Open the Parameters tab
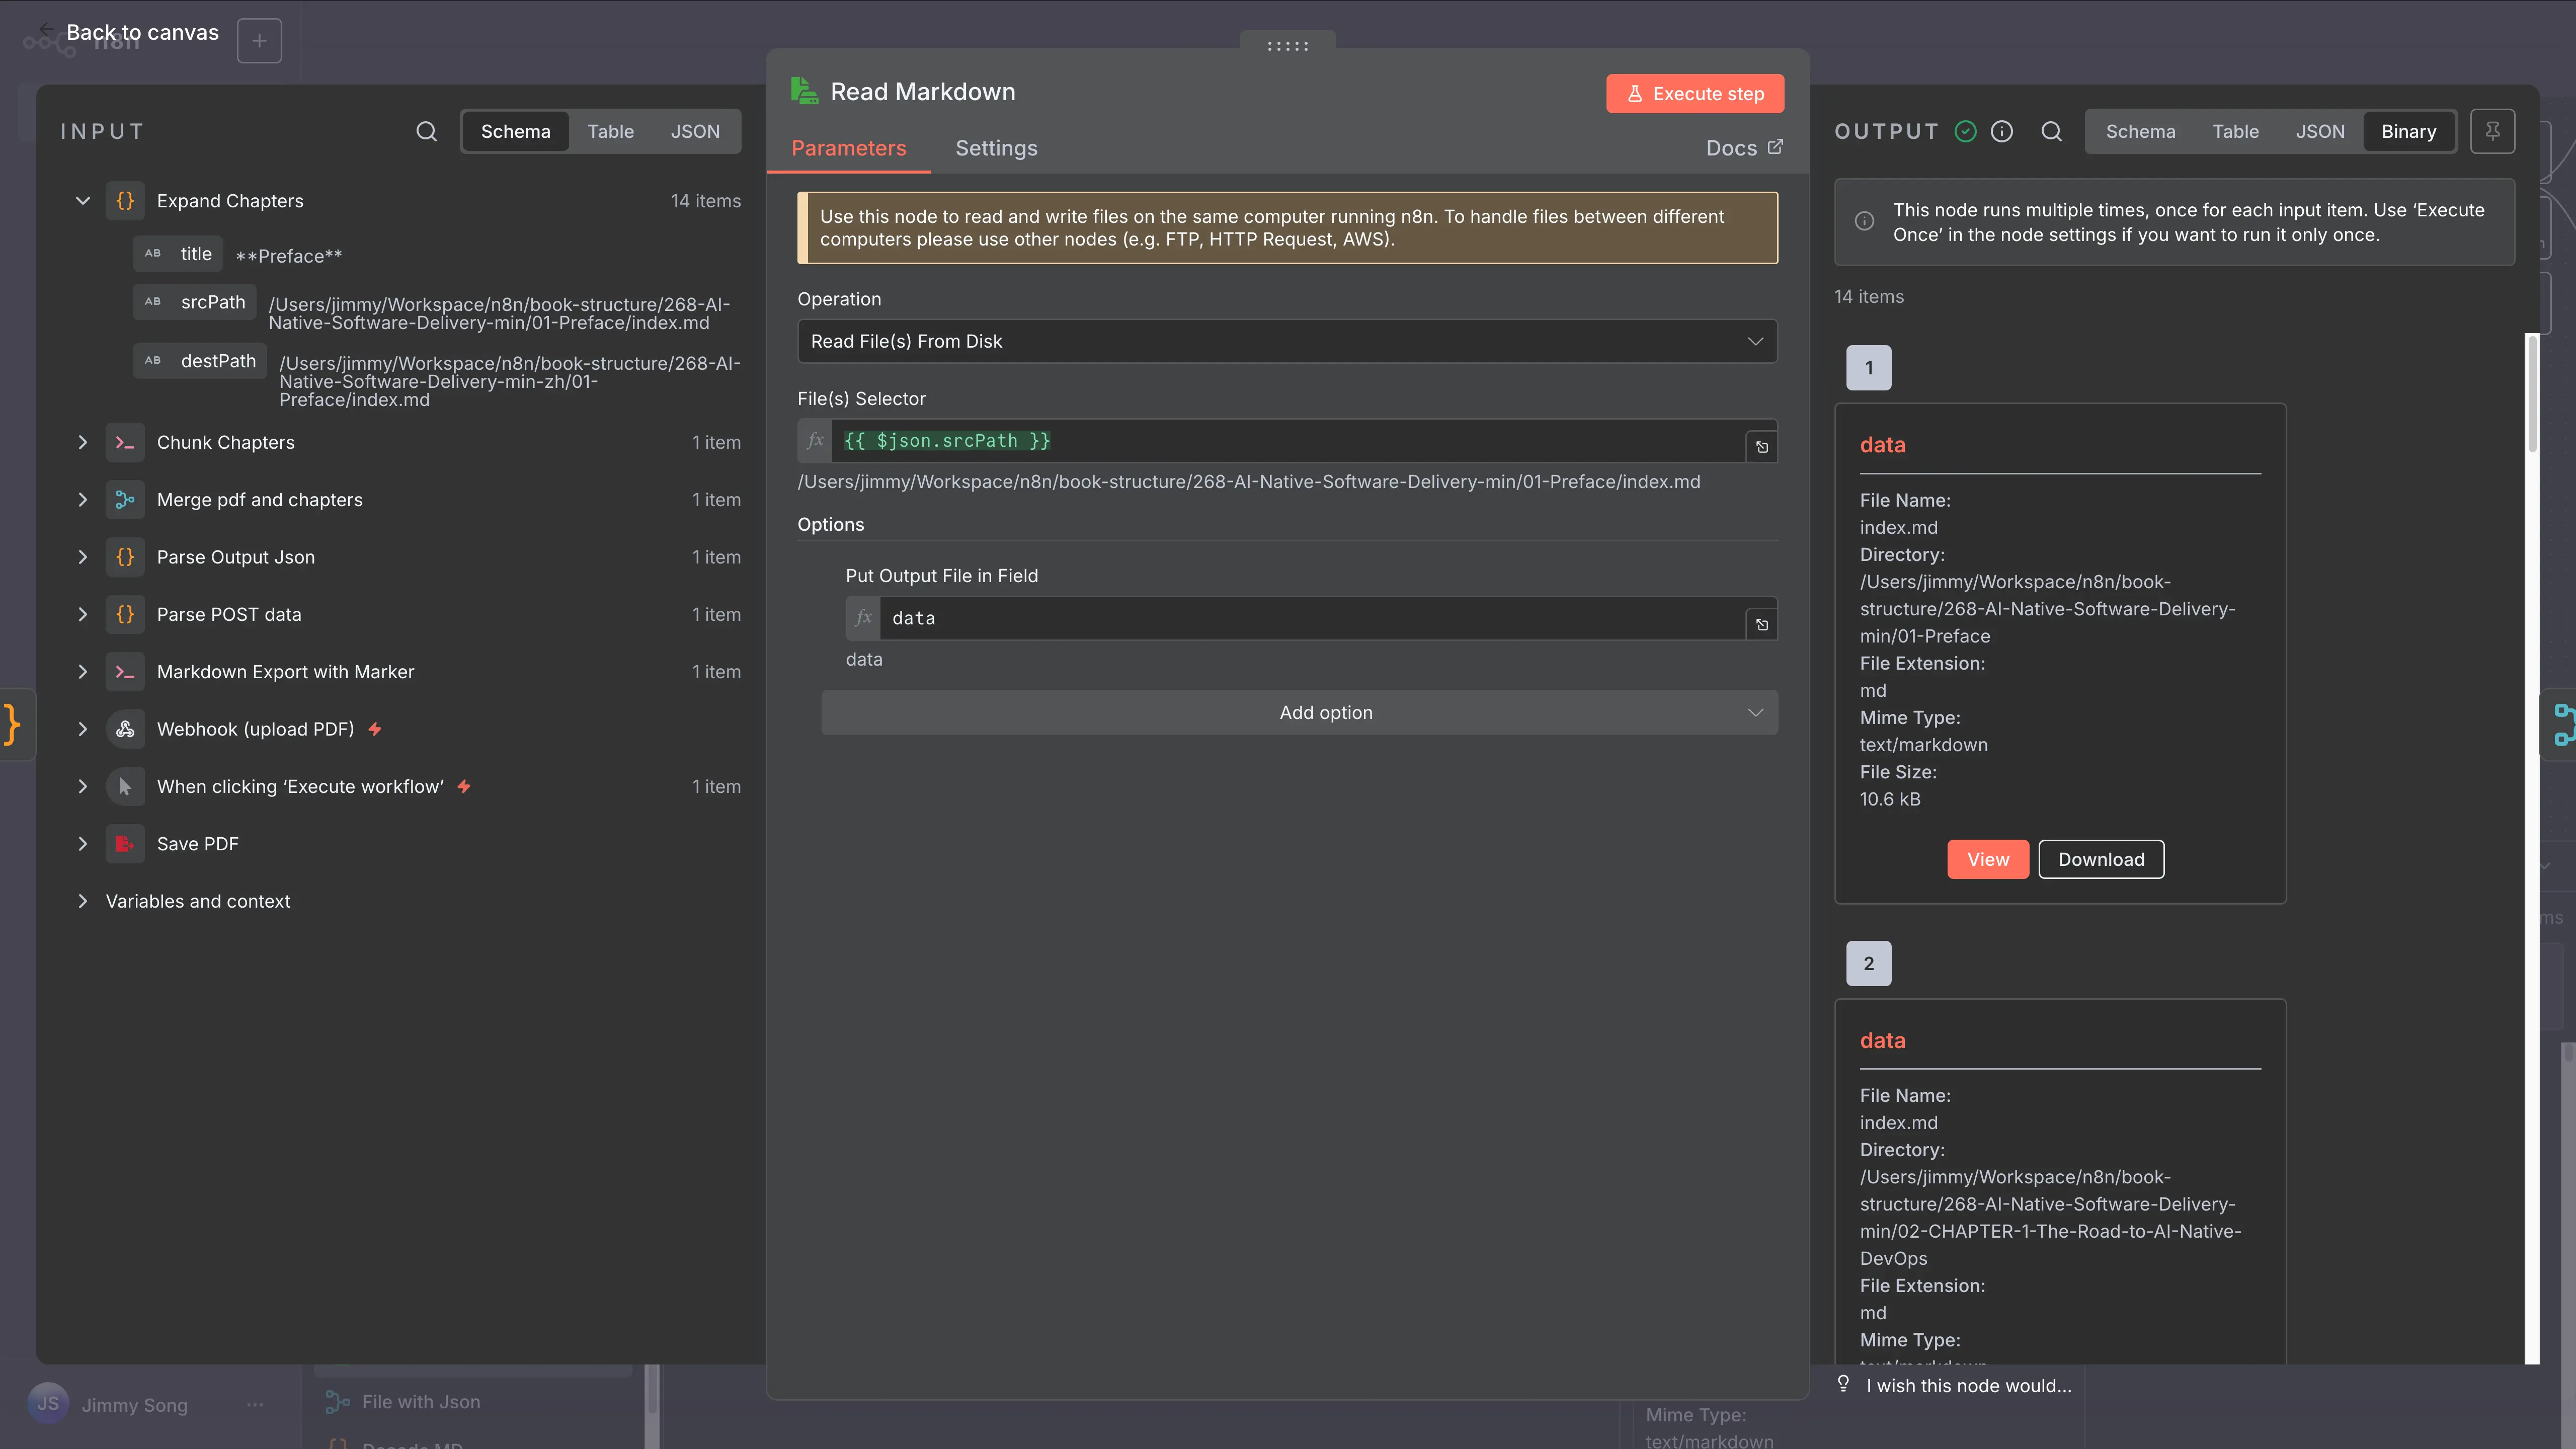 (848, 148)
